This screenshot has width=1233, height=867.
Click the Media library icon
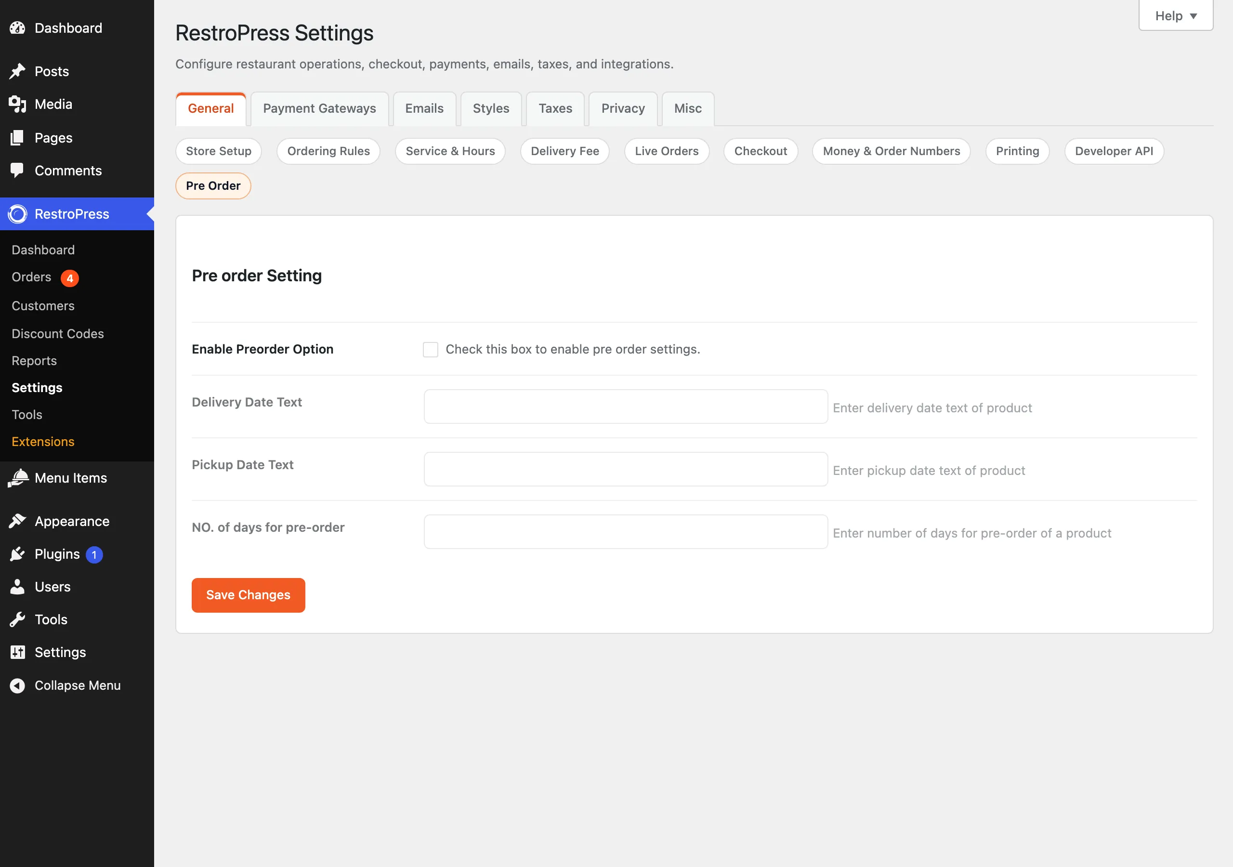click(17, 104)
